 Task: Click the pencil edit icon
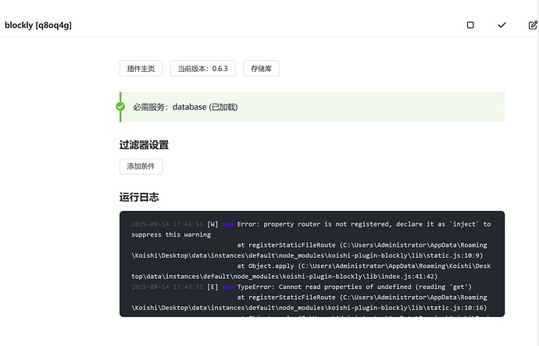tap(533, 25)
